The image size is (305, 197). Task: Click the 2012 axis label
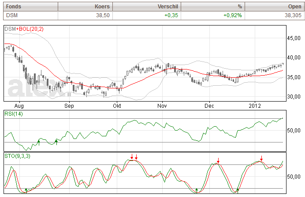pos(255,106)
